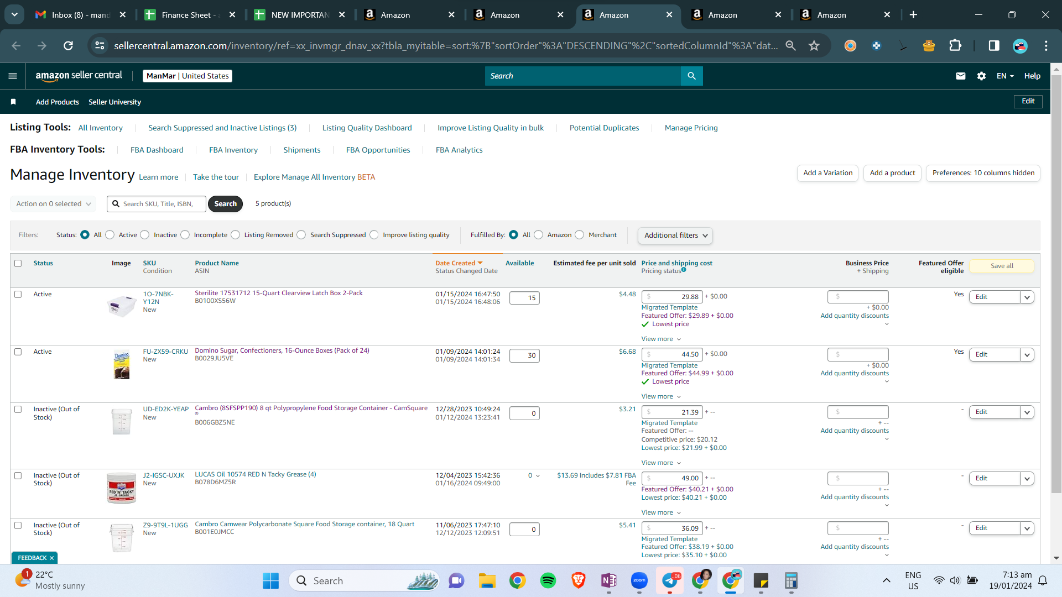Open the browser profile avatar
The image size is (1062, 597).
(x=1020, y=45)
